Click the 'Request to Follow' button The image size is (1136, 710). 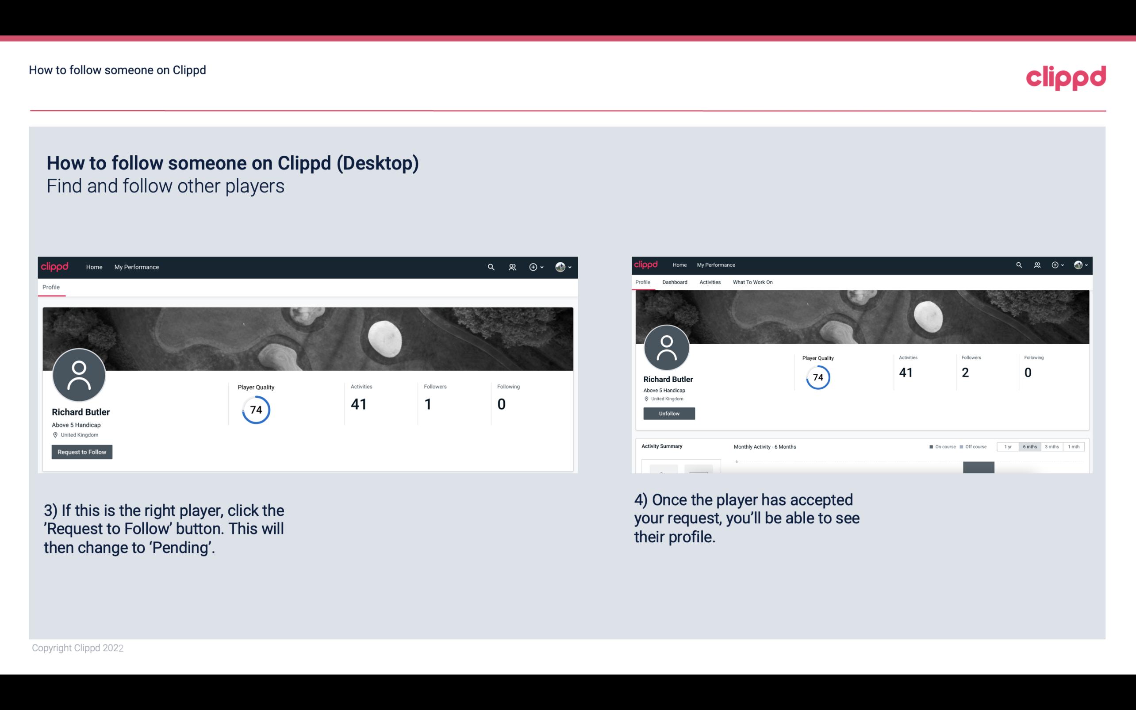click(82, 452)
